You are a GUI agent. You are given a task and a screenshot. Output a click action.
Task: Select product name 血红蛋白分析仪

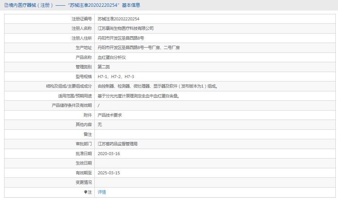[112, 57]
